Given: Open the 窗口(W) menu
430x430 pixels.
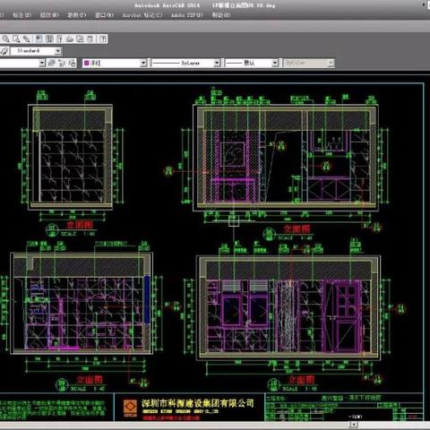Looking at the screenshot, I should [x=104, y=15].
